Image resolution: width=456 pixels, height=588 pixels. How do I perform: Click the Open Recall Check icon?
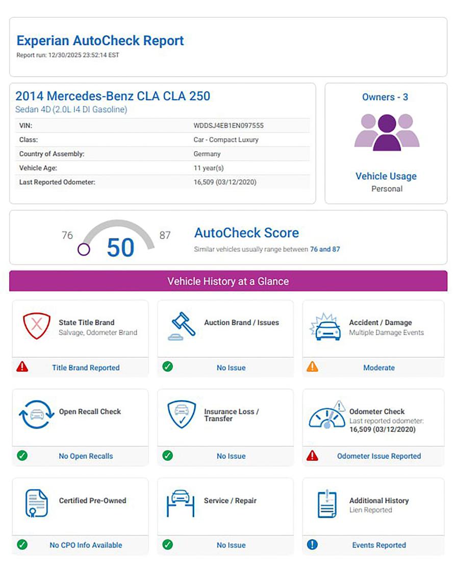click(36, 414)
